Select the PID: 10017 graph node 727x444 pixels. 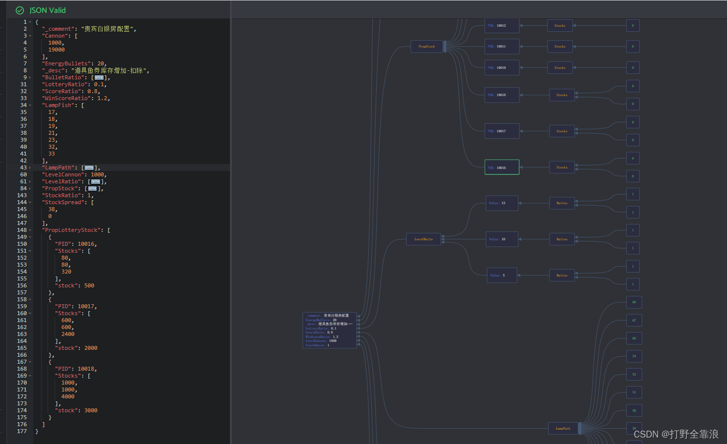pos(502,131)
